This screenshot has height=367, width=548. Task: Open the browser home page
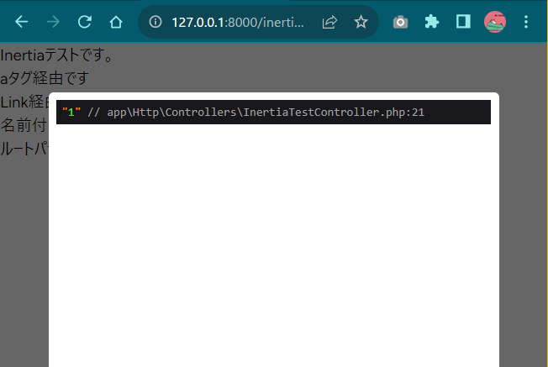click(116, 22)
